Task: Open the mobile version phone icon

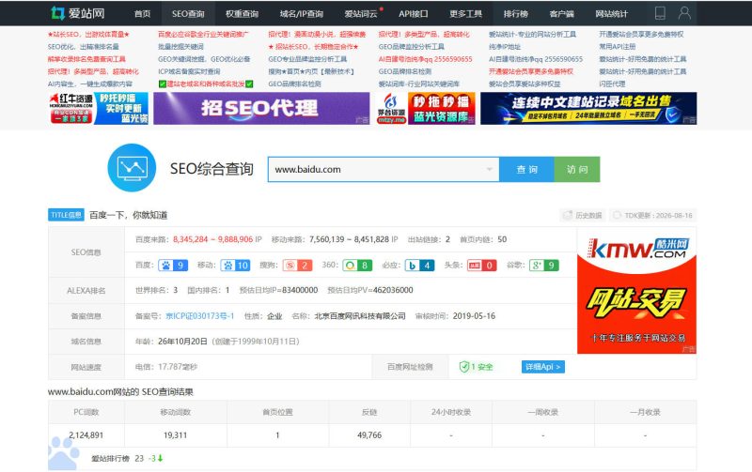Action: tap(660, 13)
